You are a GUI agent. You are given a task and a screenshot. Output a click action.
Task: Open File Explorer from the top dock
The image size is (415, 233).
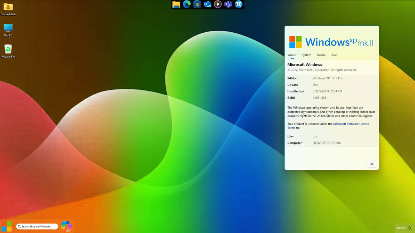click(176, 4)
